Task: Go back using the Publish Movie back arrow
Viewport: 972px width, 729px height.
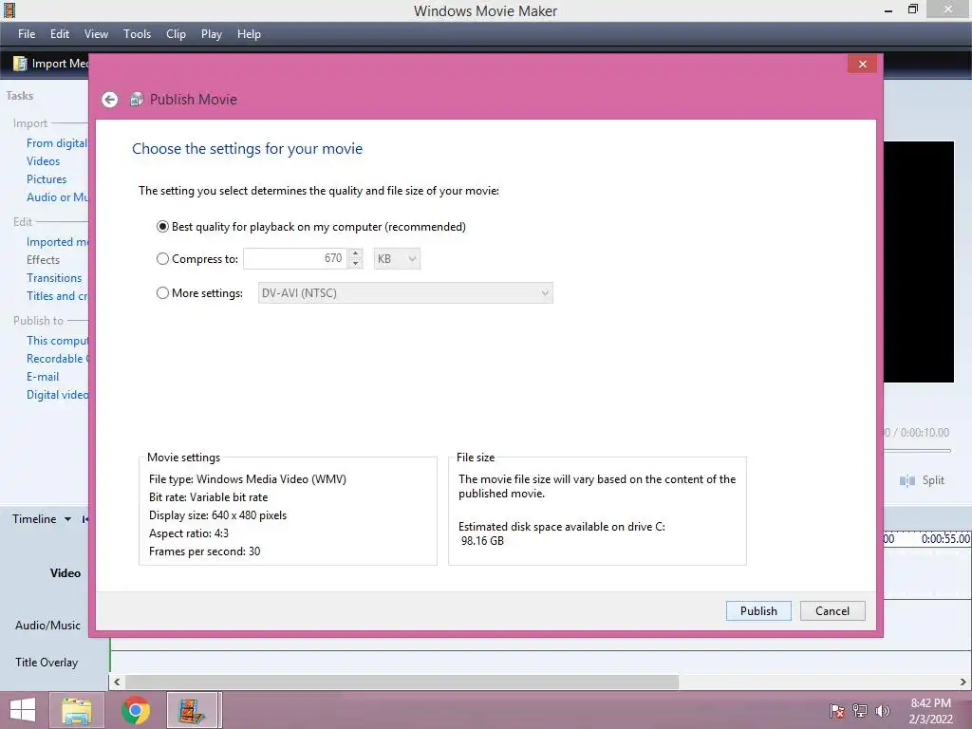Action: coord(110,99)
